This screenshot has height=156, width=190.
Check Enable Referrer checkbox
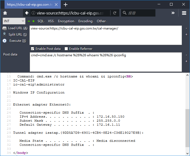click(66, 49)
